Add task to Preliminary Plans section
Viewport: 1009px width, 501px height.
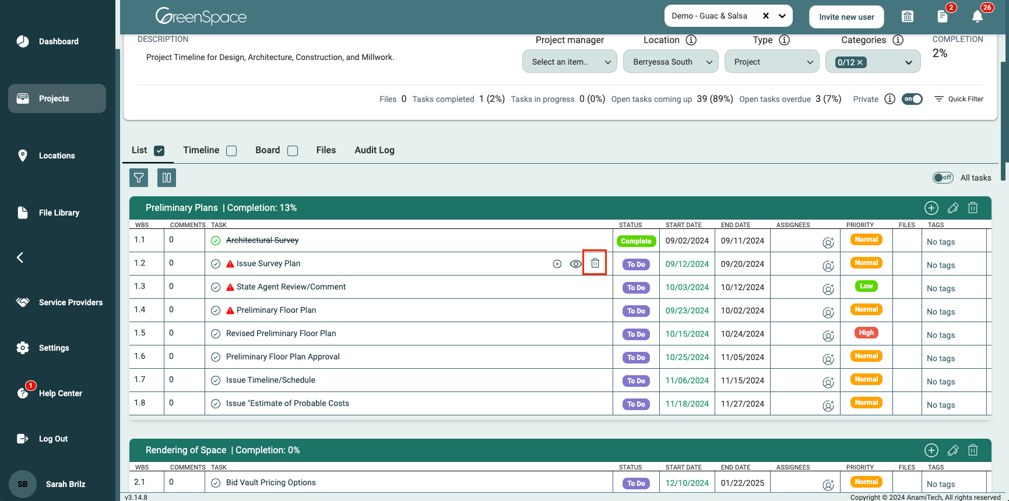(x=931, y=208)
